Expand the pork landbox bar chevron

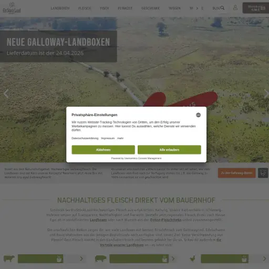tap(173, 258)
